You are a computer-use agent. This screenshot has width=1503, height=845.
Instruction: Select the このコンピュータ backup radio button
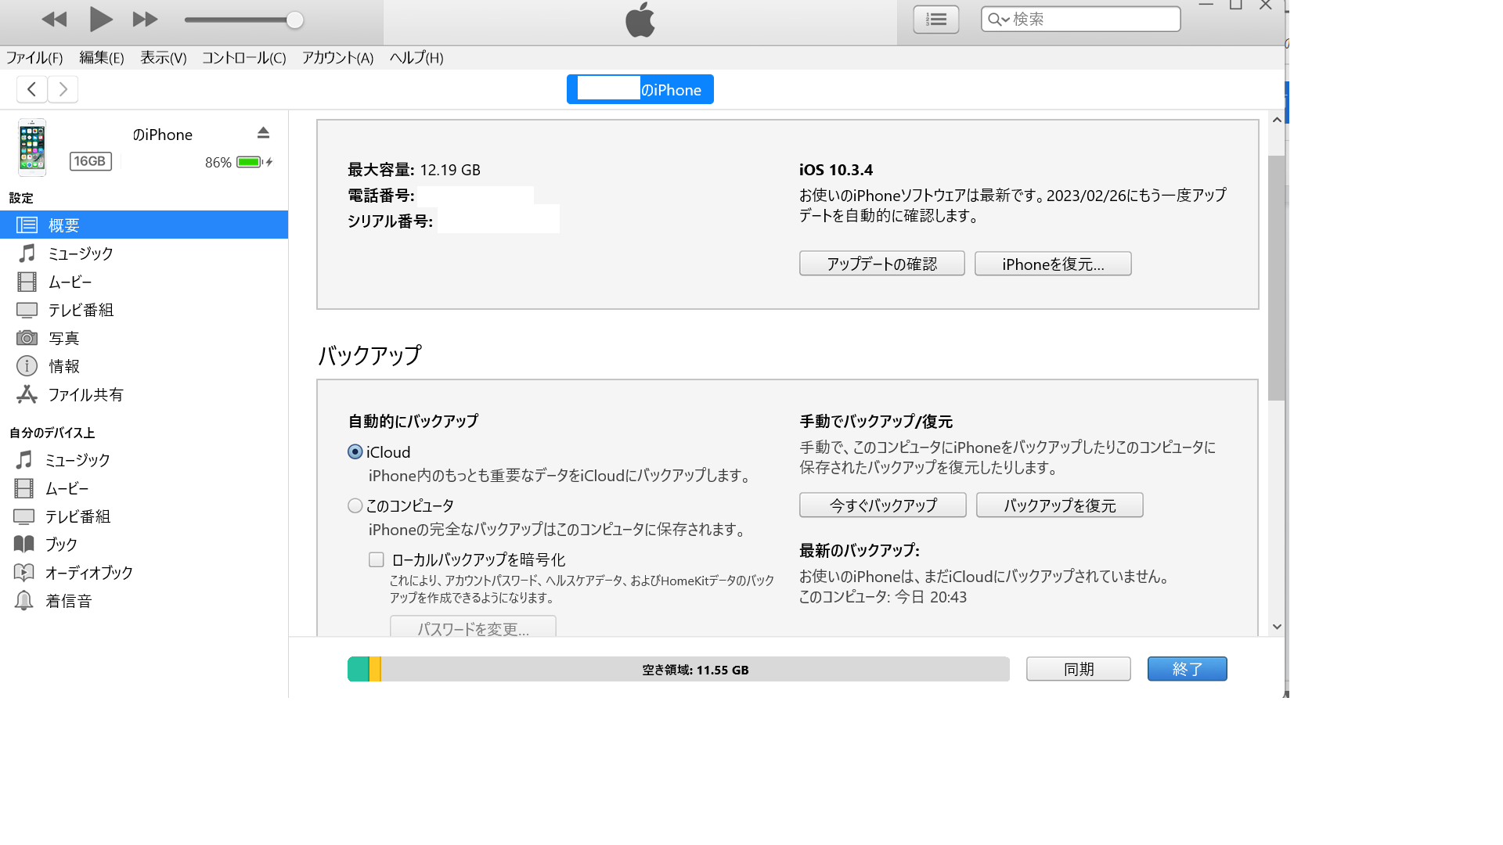(355, 505)
